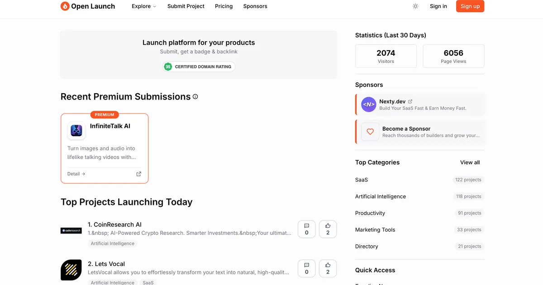This screenshot has width=543, height=285.
Task: Open comments on Lets Vocal
Action: (x=306, y=268)
